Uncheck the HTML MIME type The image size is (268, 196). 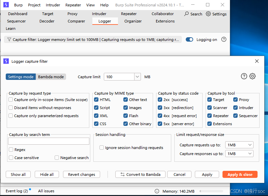(x=96, y=100)
